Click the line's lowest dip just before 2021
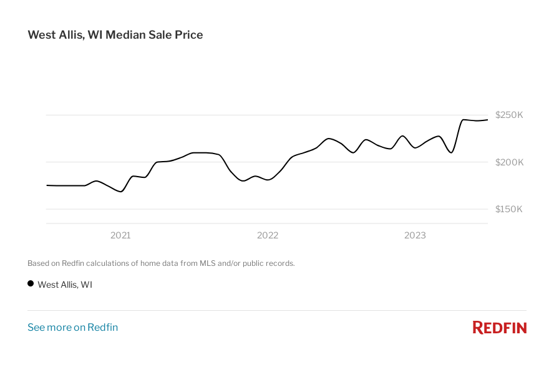The width and height of the screenshot is (554, 372). (120, 192)
